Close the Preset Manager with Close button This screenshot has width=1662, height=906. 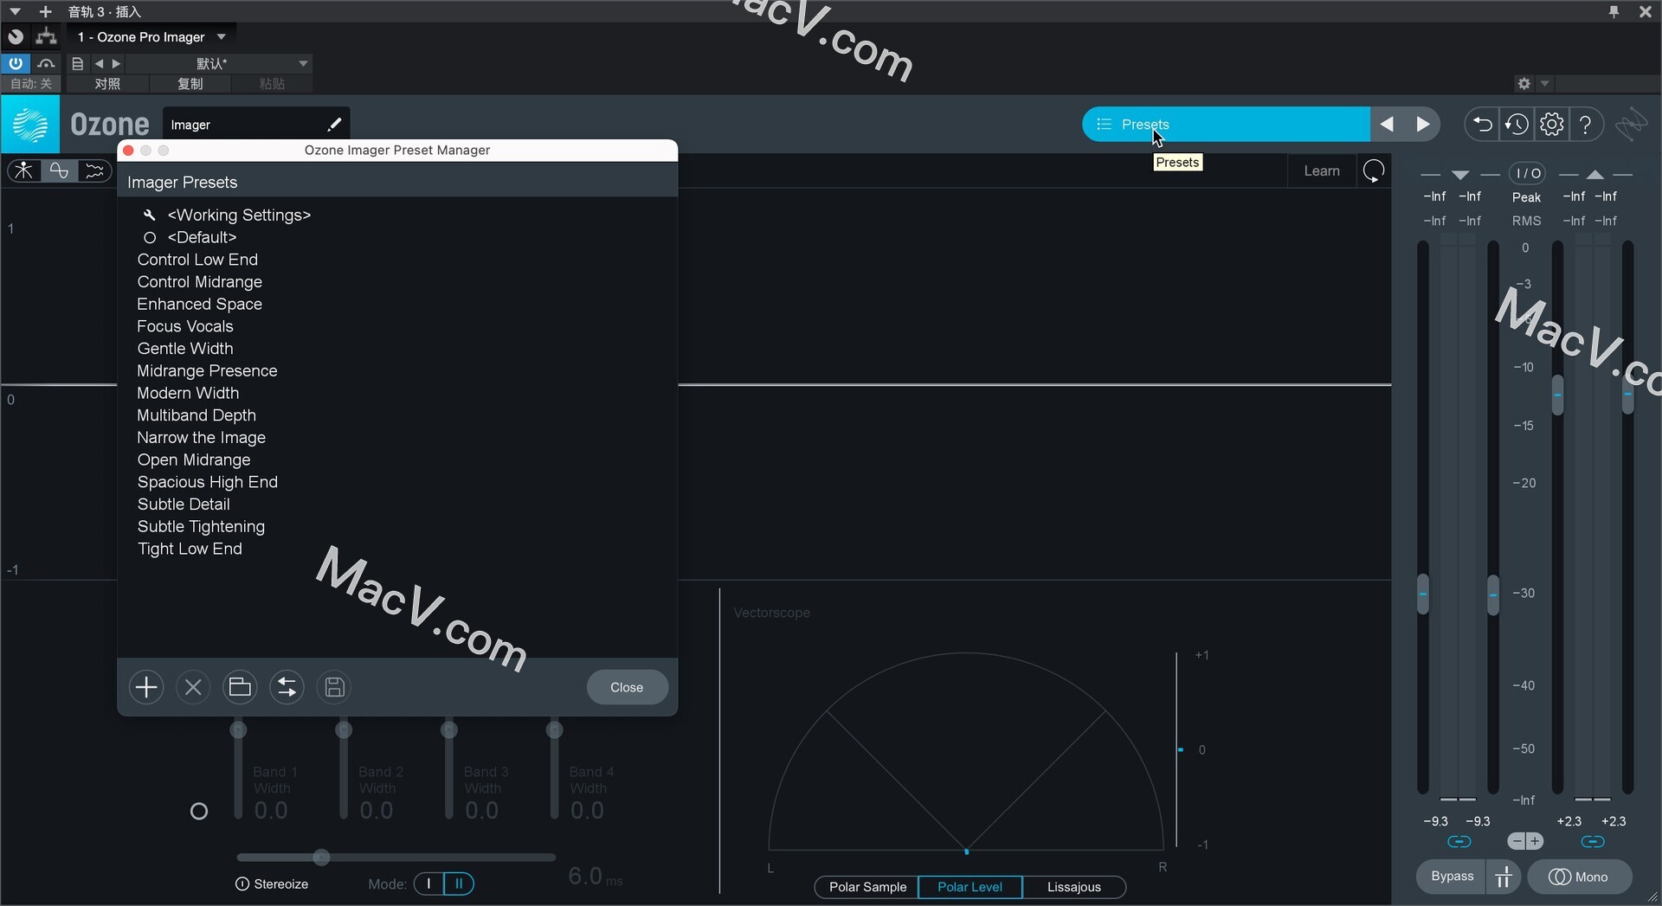pyautogui.click(x=627, y=687)
